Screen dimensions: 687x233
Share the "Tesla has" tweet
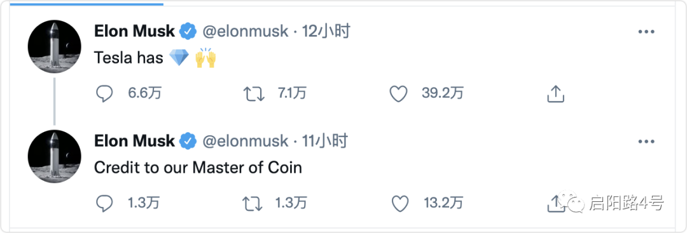pyautogui.click(x=555, y=93)
